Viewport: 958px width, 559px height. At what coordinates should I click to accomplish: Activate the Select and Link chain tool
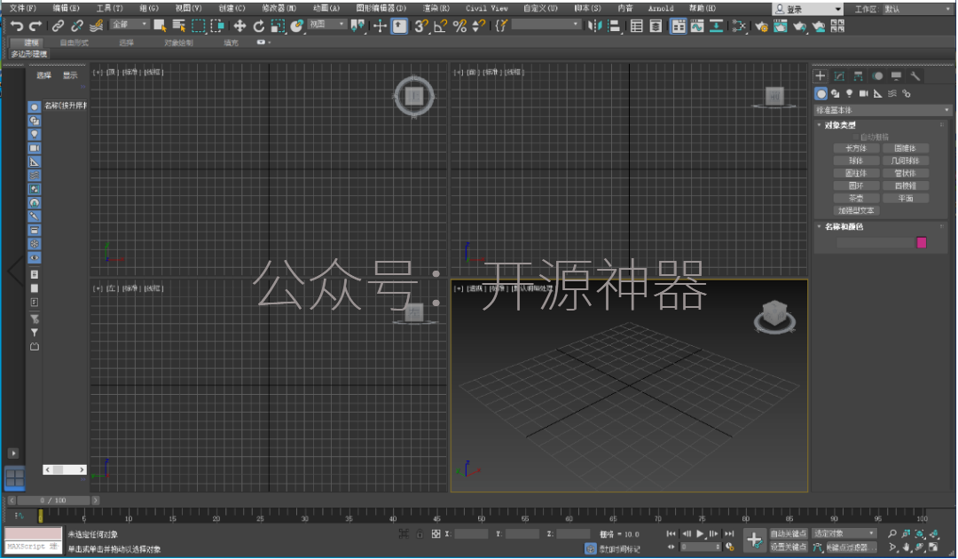(58, 26)
